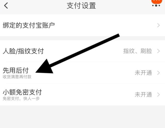Tap 免密支付，快人一步 subtitle

(x=21, y=98)
